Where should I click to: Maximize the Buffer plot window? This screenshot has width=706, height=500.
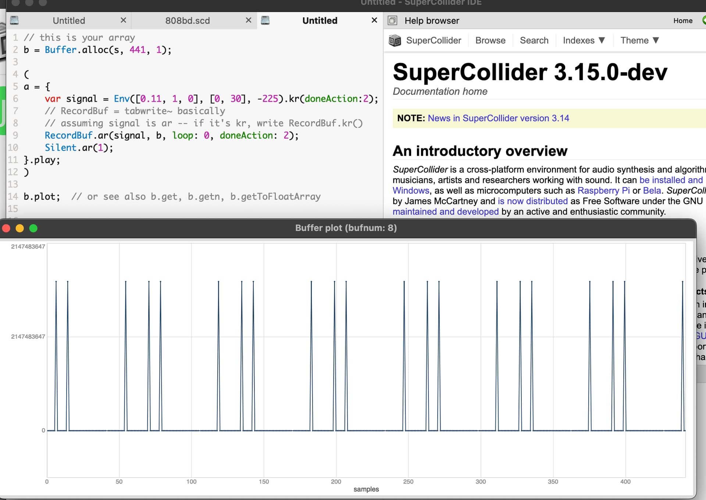pos(33,229)
